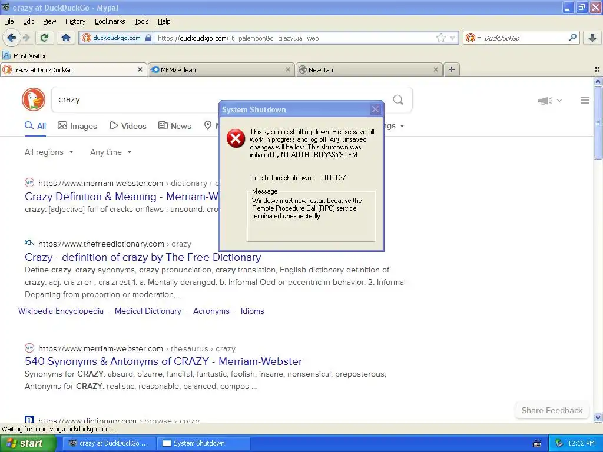Open the File menu

[x=9, y=21]
